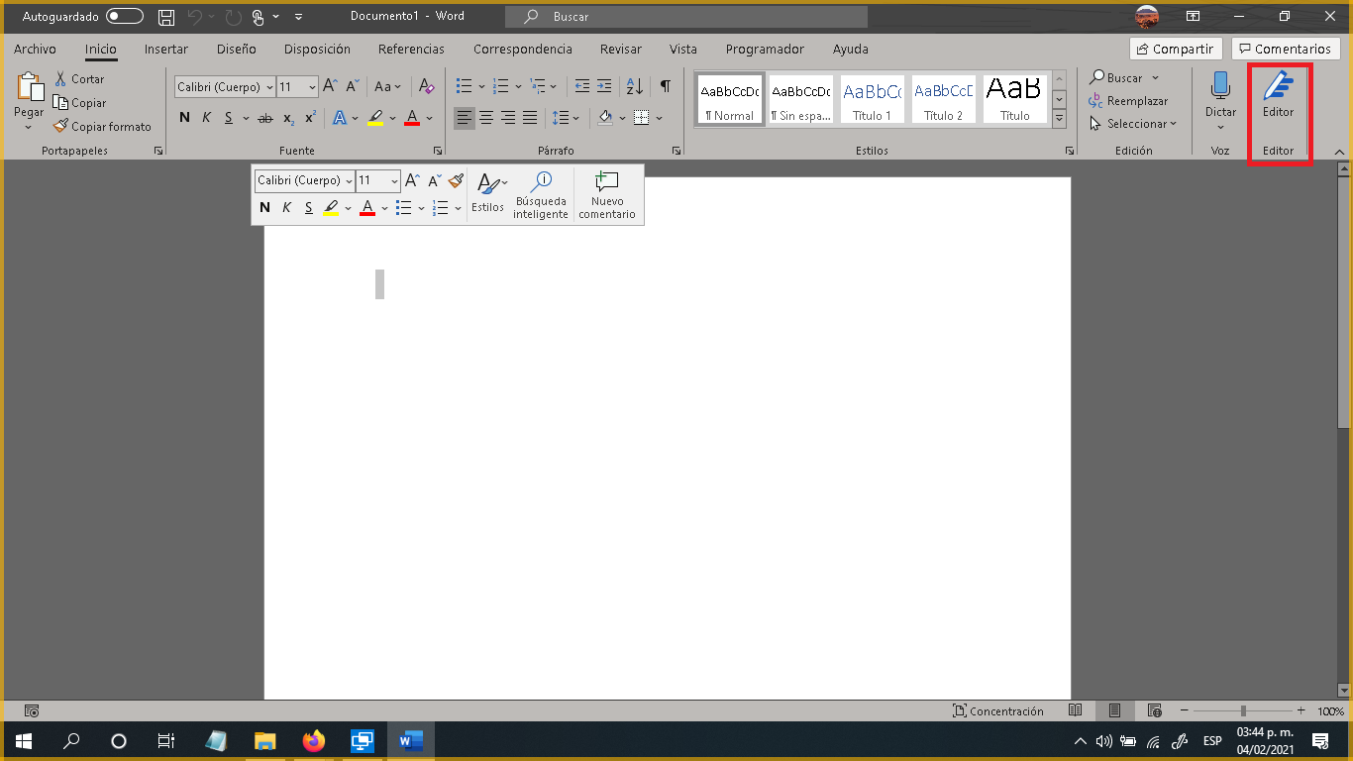Apply superscript x² formatting

click(310, 118)
